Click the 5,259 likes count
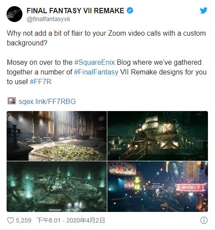Image resolution: width=215 pixels, height=230 pixels. point(23,220)
